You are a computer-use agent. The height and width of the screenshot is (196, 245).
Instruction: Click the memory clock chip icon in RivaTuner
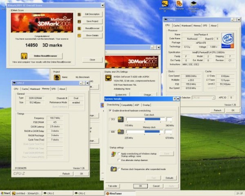pos(120,131)
